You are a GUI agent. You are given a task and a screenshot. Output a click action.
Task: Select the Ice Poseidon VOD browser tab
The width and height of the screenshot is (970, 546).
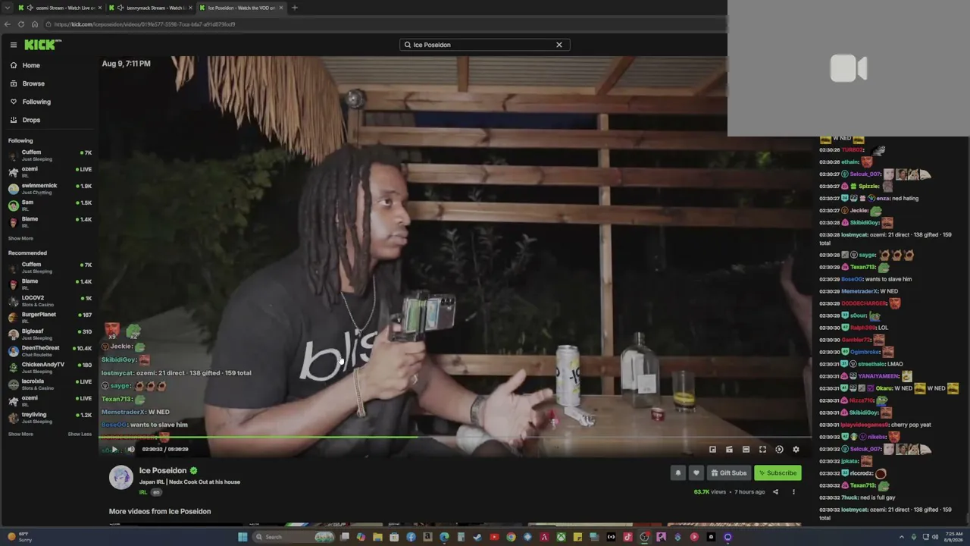point(241,8)
